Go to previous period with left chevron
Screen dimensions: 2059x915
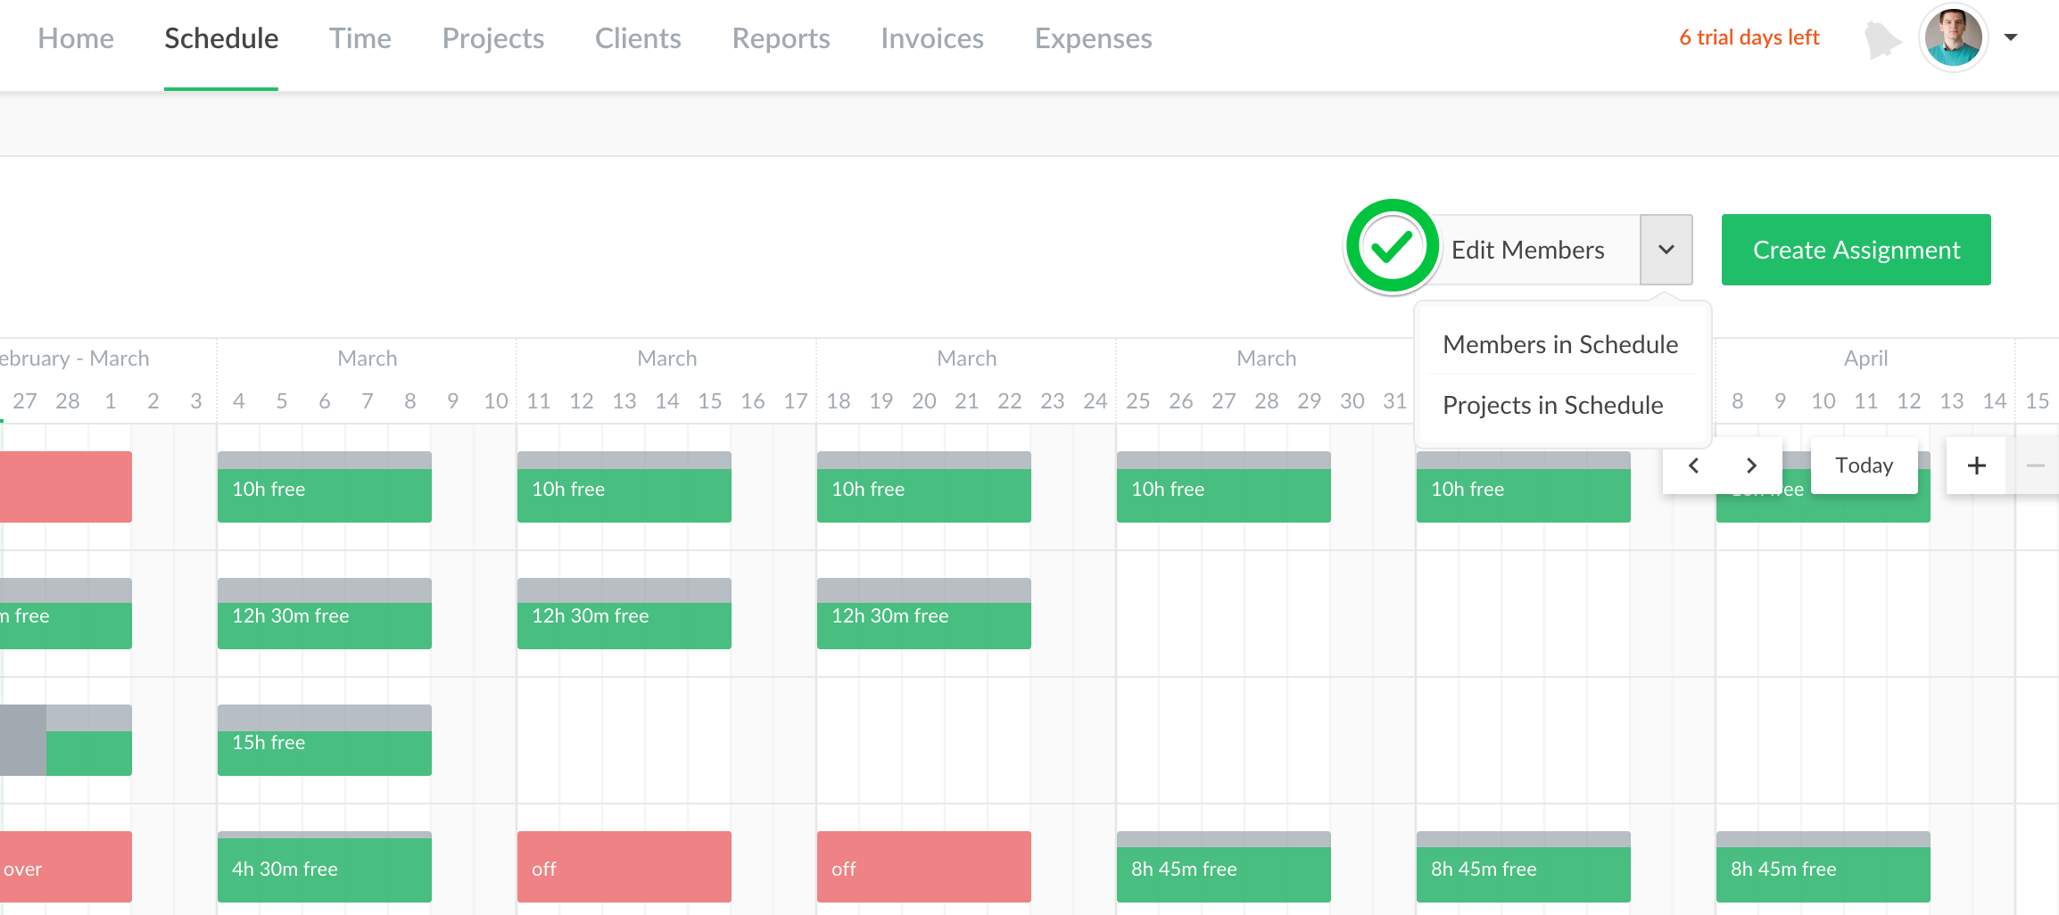coord(1693,466)
